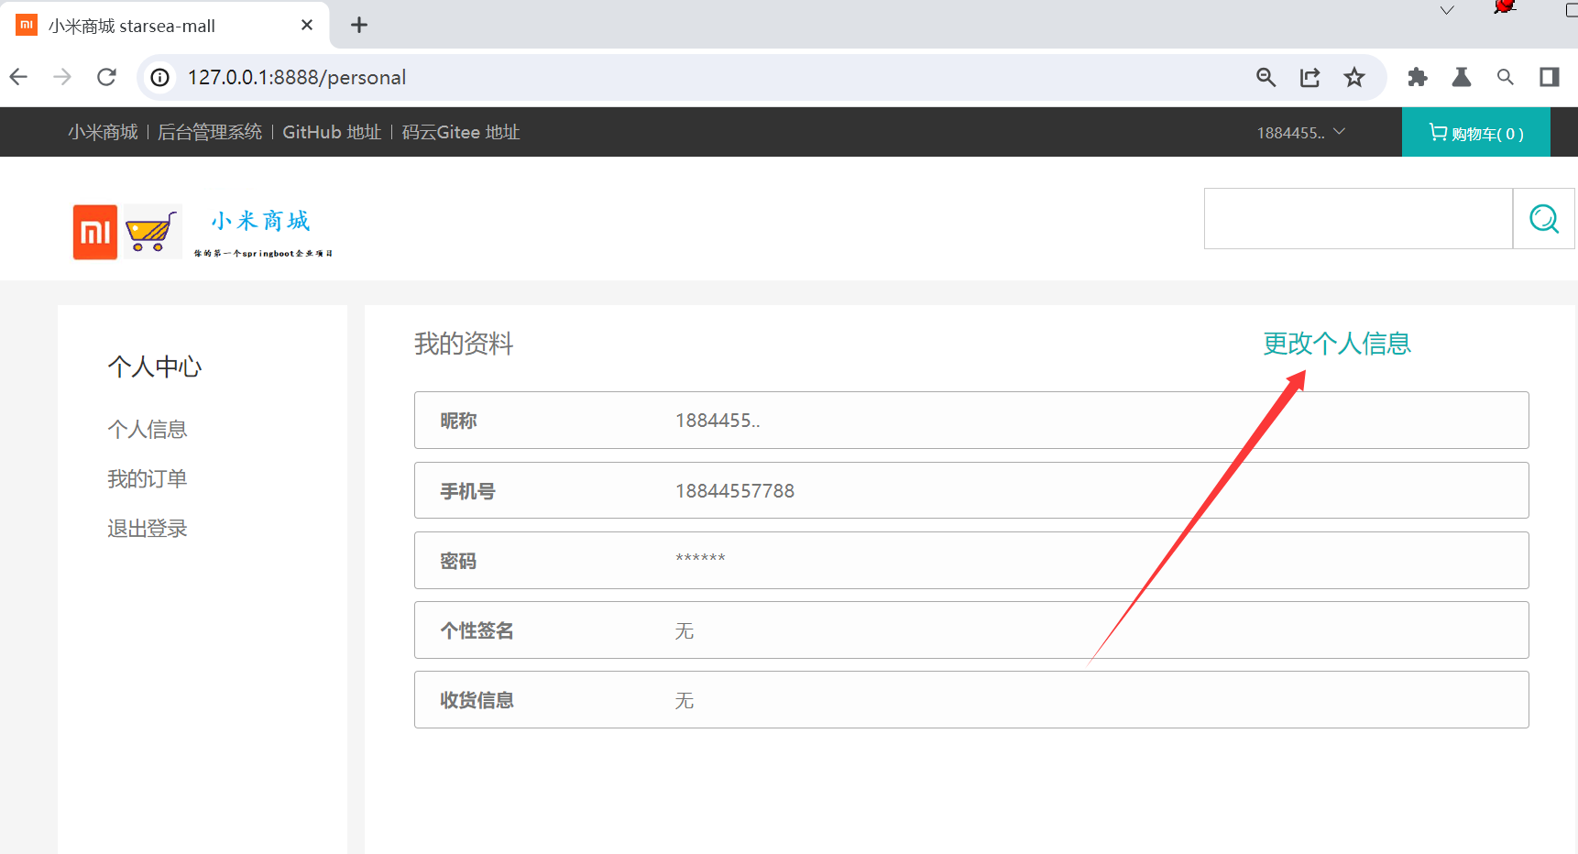Select 个人信息 in sidebar

[148, 429]
